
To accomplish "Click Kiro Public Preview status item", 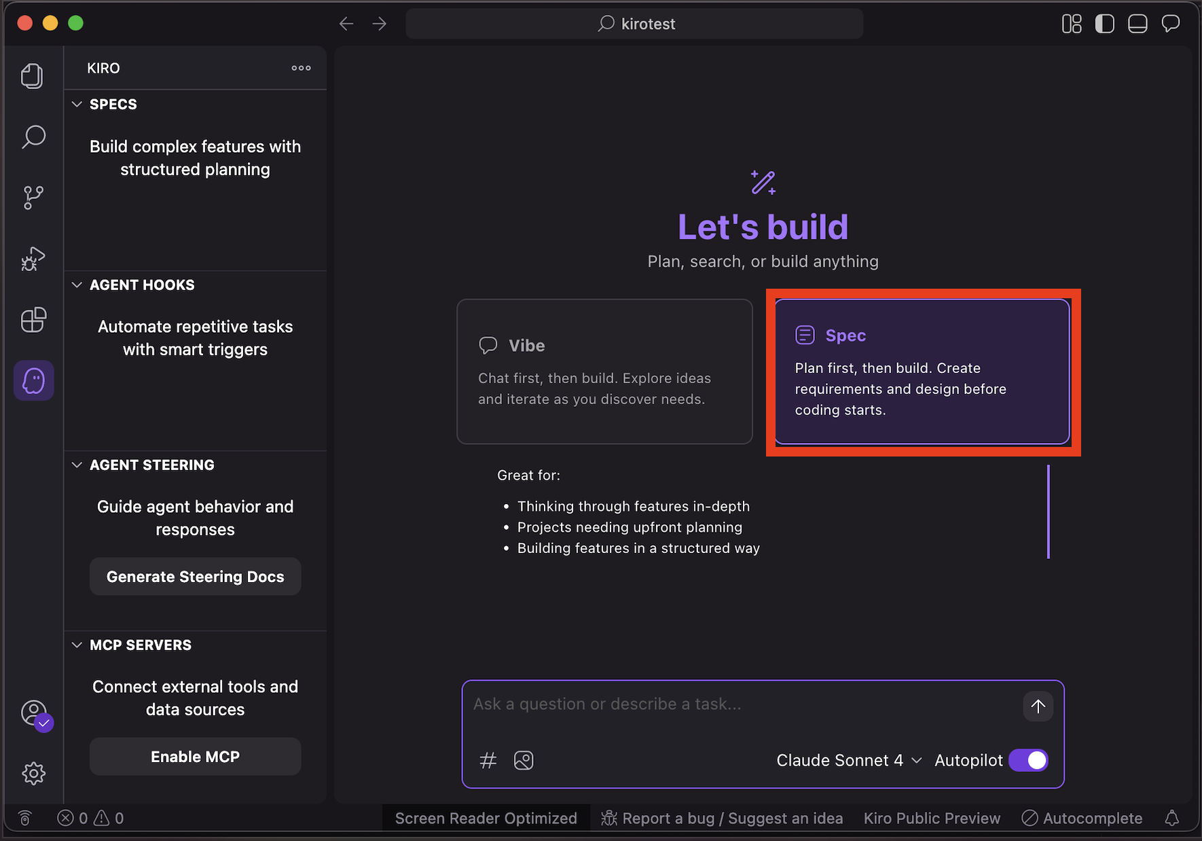I will click(932, 818).
